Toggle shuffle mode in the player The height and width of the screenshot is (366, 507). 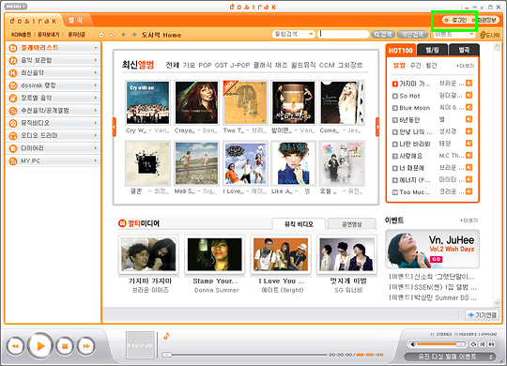(x=483, y=344)
